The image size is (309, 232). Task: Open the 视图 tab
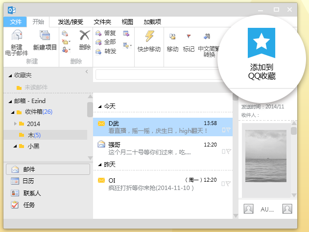(x=127, y=22)
